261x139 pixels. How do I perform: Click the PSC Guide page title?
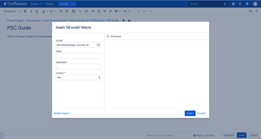pos(19,28)
